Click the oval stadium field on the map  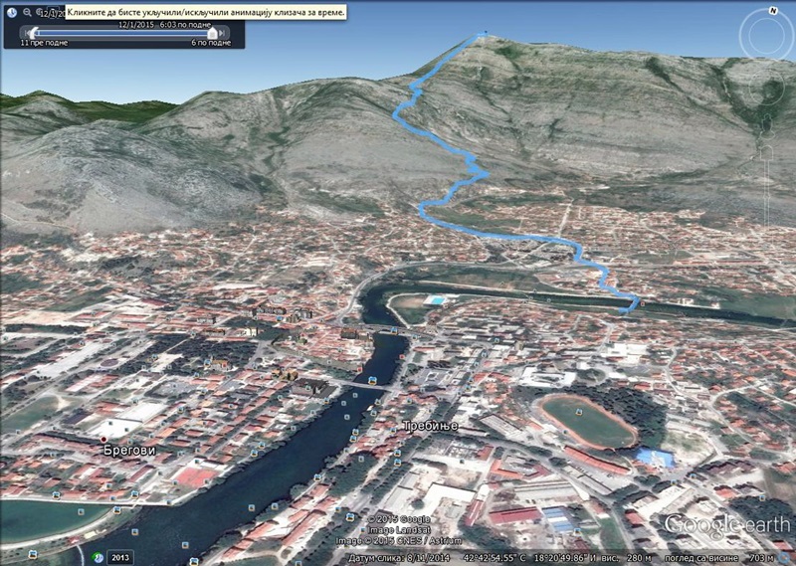pos(587,422)
